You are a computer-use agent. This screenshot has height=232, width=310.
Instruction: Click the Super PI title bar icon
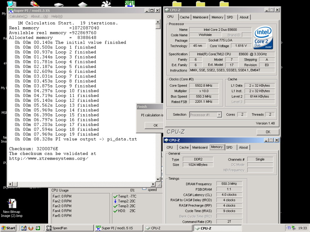click(x=11, y=11)
